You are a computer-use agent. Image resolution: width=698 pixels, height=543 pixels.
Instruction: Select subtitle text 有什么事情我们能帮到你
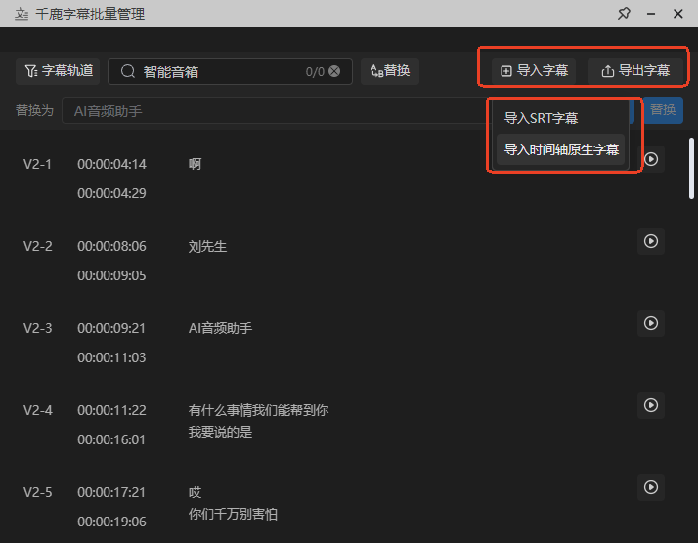click(x=258, y=410)
